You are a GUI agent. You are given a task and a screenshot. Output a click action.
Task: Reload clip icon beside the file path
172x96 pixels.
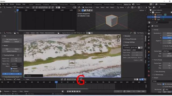142,47
